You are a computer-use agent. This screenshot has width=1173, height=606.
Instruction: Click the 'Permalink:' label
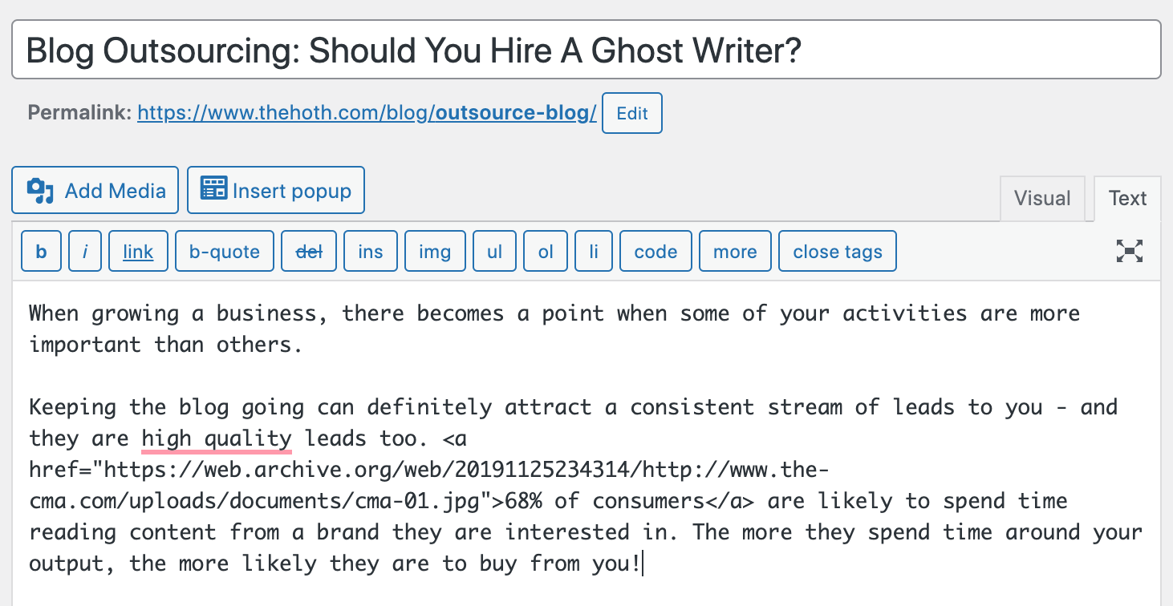point(79,113)
